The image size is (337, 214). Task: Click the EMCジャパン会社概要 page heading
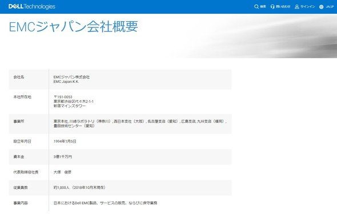click(x=73, y=27)
